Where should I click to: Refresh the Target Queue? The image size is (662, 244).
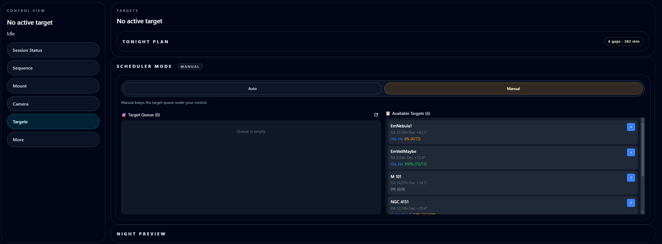[376, 115]
